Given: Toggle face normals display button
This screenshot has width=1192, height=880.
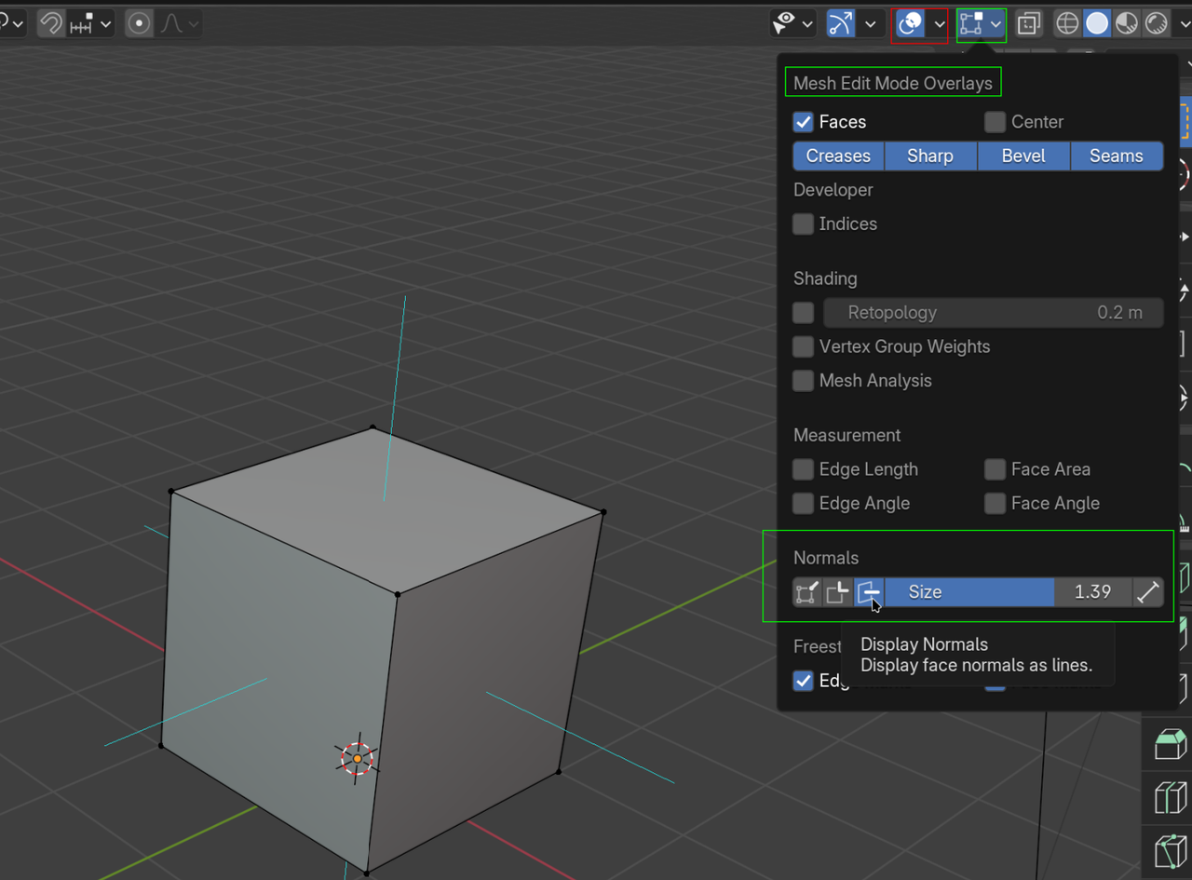Looking at the screenshot, I should coord(869,592).
